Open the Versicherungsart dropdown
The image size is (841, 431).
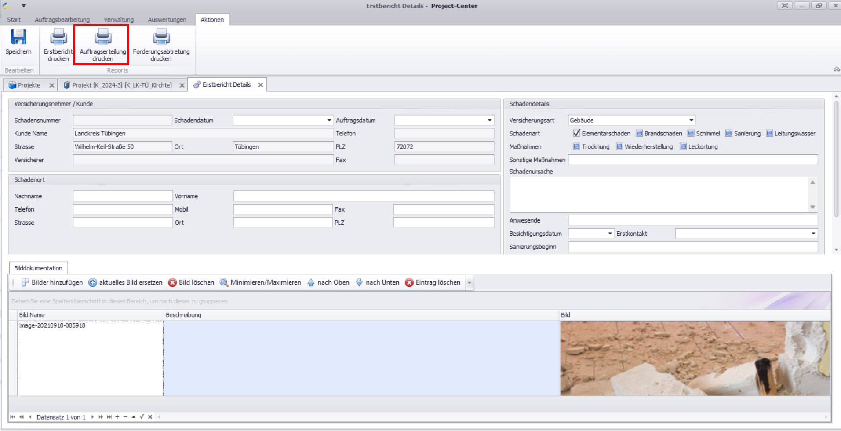coord(691,120)
